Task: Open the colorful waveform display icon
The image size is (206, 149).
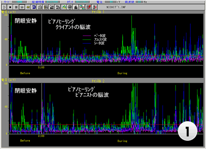Action: coord(64,7)
